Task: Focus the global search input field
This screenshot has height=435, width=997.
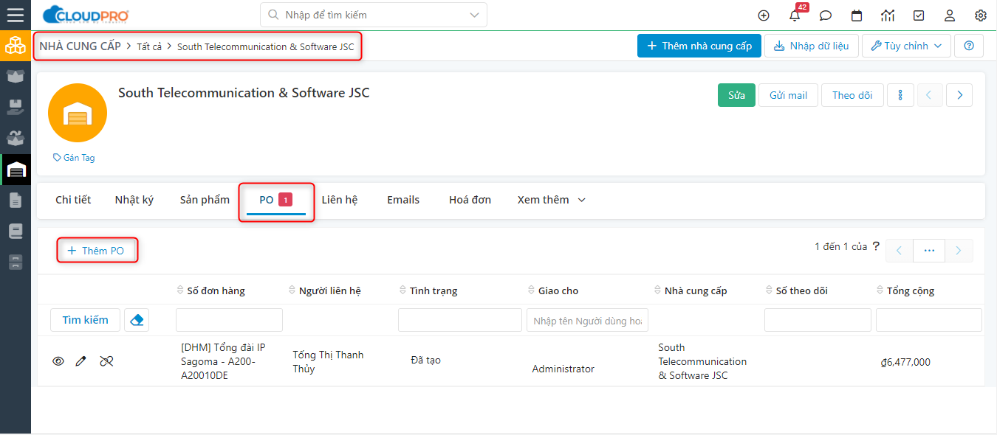Action: (x=373, y=15)
